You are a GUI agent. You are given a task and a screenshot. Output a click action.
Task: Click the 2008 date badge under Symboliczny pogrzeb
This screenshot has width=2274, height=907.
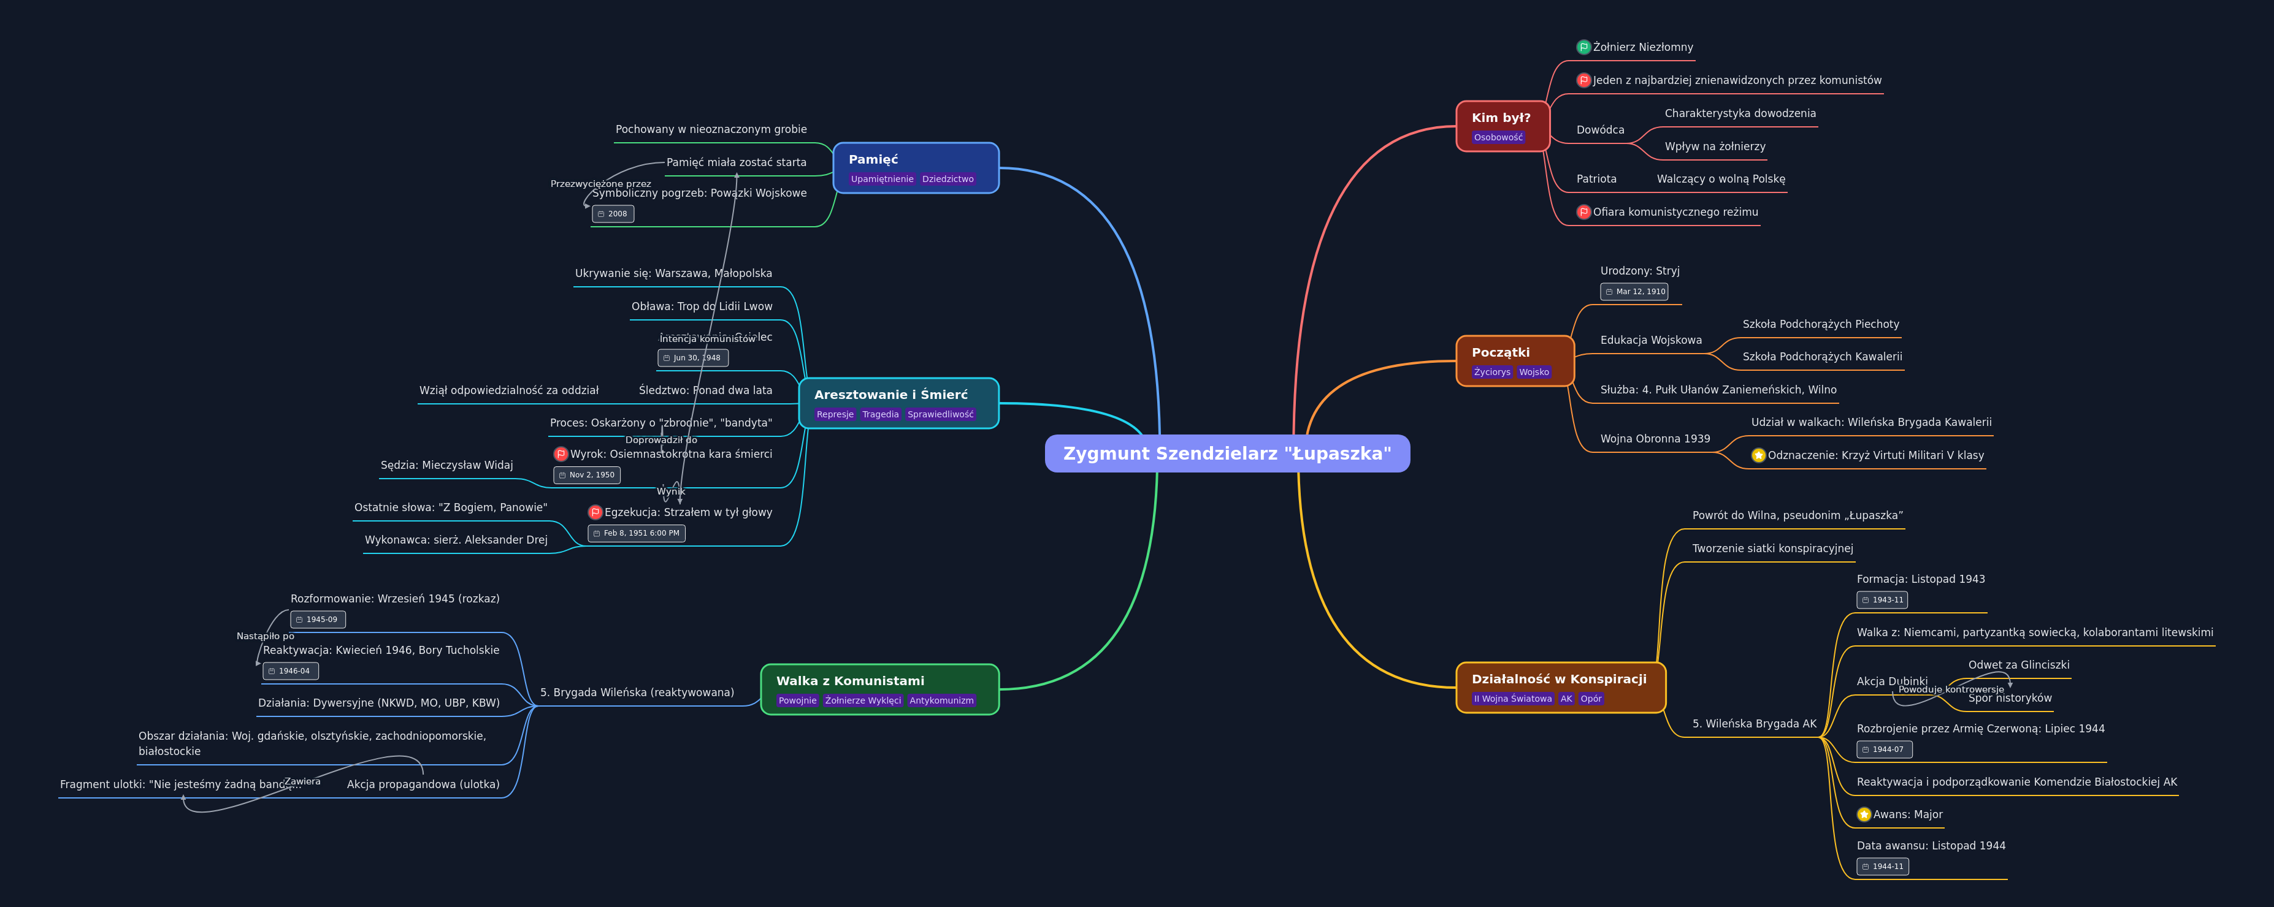coord(613,214)
